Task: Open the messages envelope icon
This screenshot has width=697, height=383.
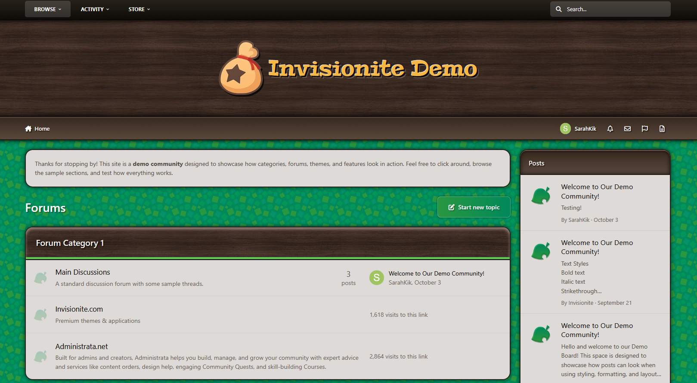Action: coord(627,129)
